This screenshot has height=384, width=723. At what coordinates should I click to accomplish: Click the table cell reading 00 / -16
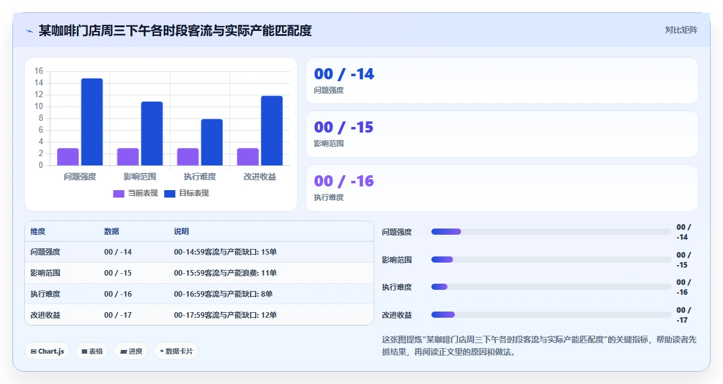118,294
